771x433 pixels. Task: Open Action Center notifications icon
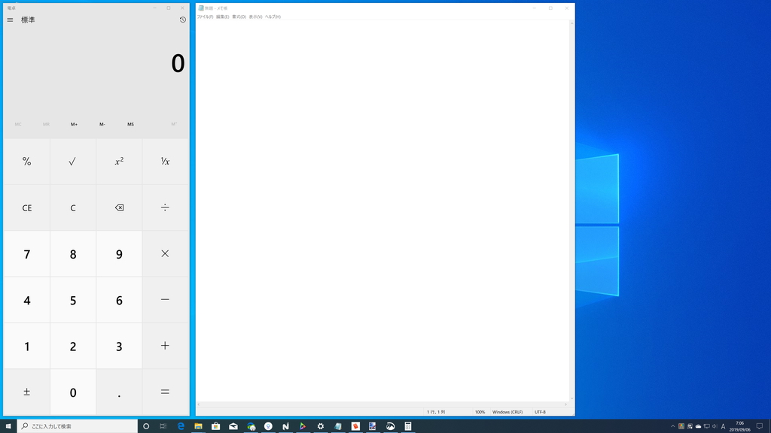pyautogui.click(x=760, y=426)
